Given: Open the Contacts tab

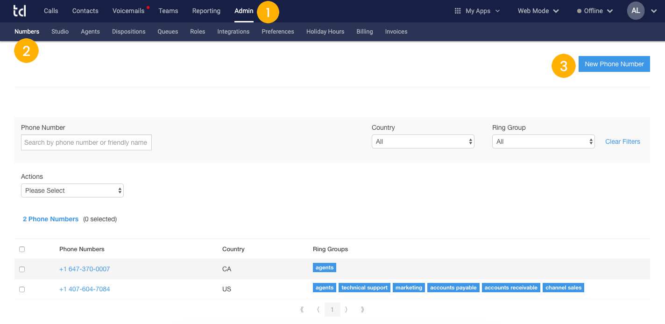Looking at the screenshot, I should click(x=85, y=11).
